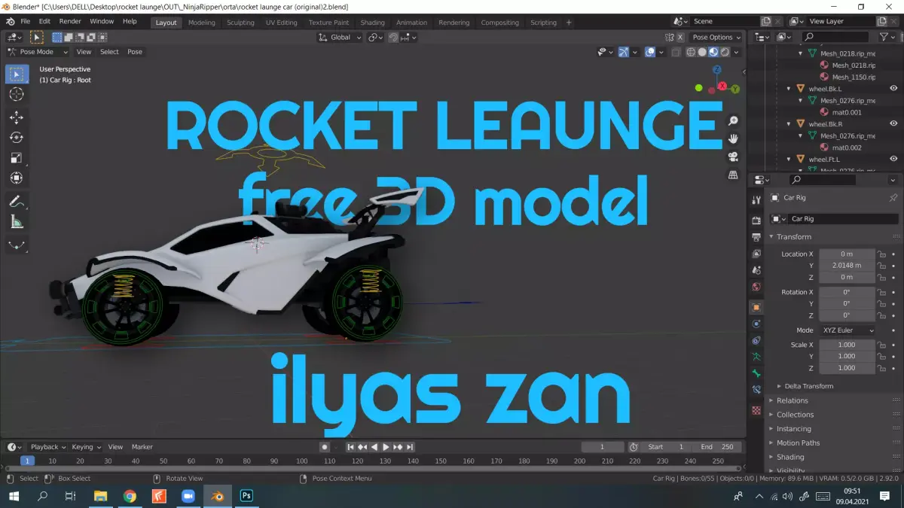
Task: Collapse the Transform panel
Action: pyautogui.click(x=793, y=236)
